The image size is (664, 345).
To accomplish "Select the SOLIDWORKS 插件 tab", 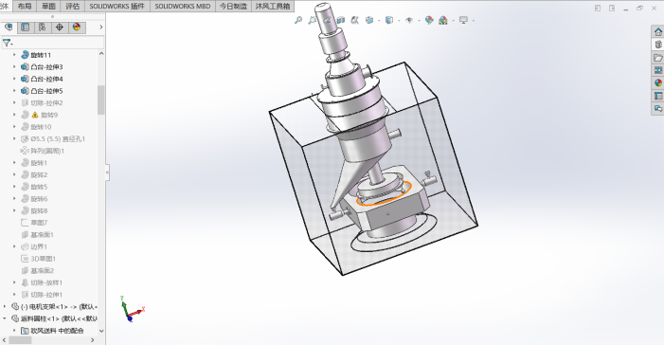I will click(117, 6).
